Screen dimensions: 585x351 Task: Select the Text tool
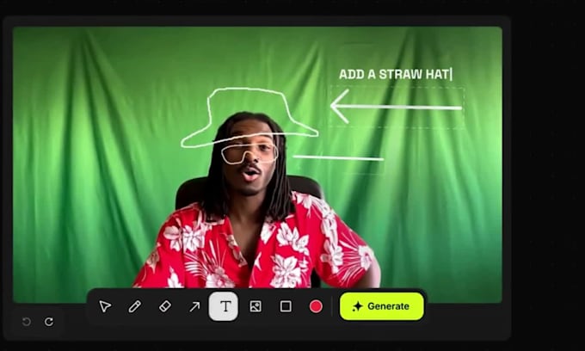pos(224,306)
